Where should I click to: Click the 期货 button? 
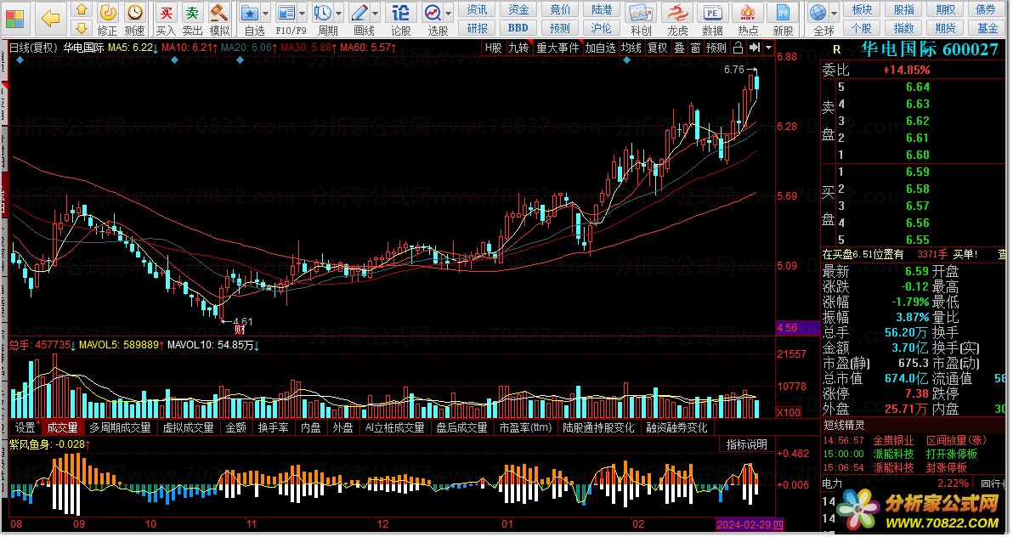(945, 28)
